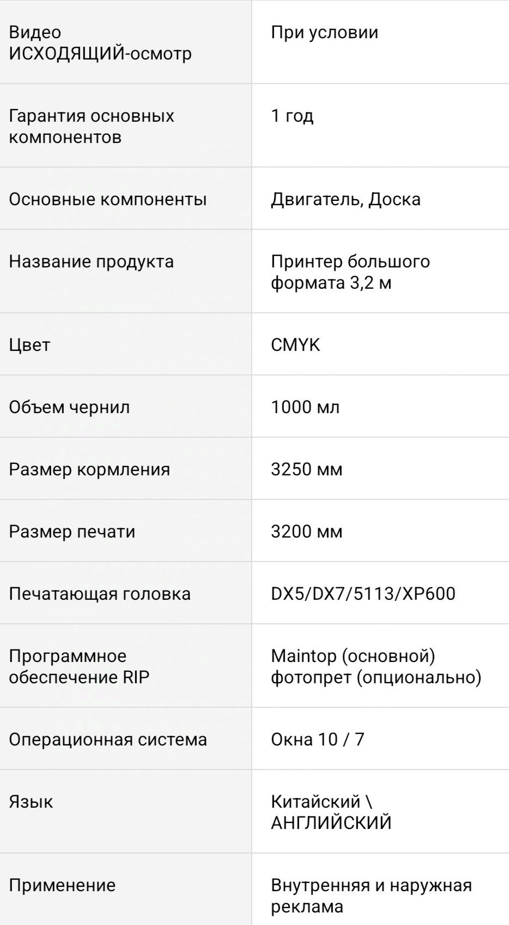Tap the '3200 мм' print size value
Screen dimensions: 509x925
point(307,532)
